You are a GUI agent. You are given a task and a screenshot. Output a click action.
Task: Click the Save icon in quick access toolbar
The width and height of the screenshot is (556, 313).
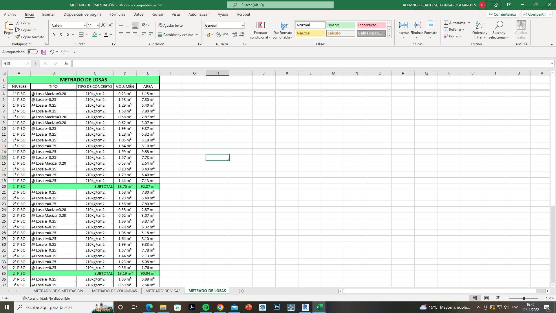pyautogui.click(x=44, y=52)
